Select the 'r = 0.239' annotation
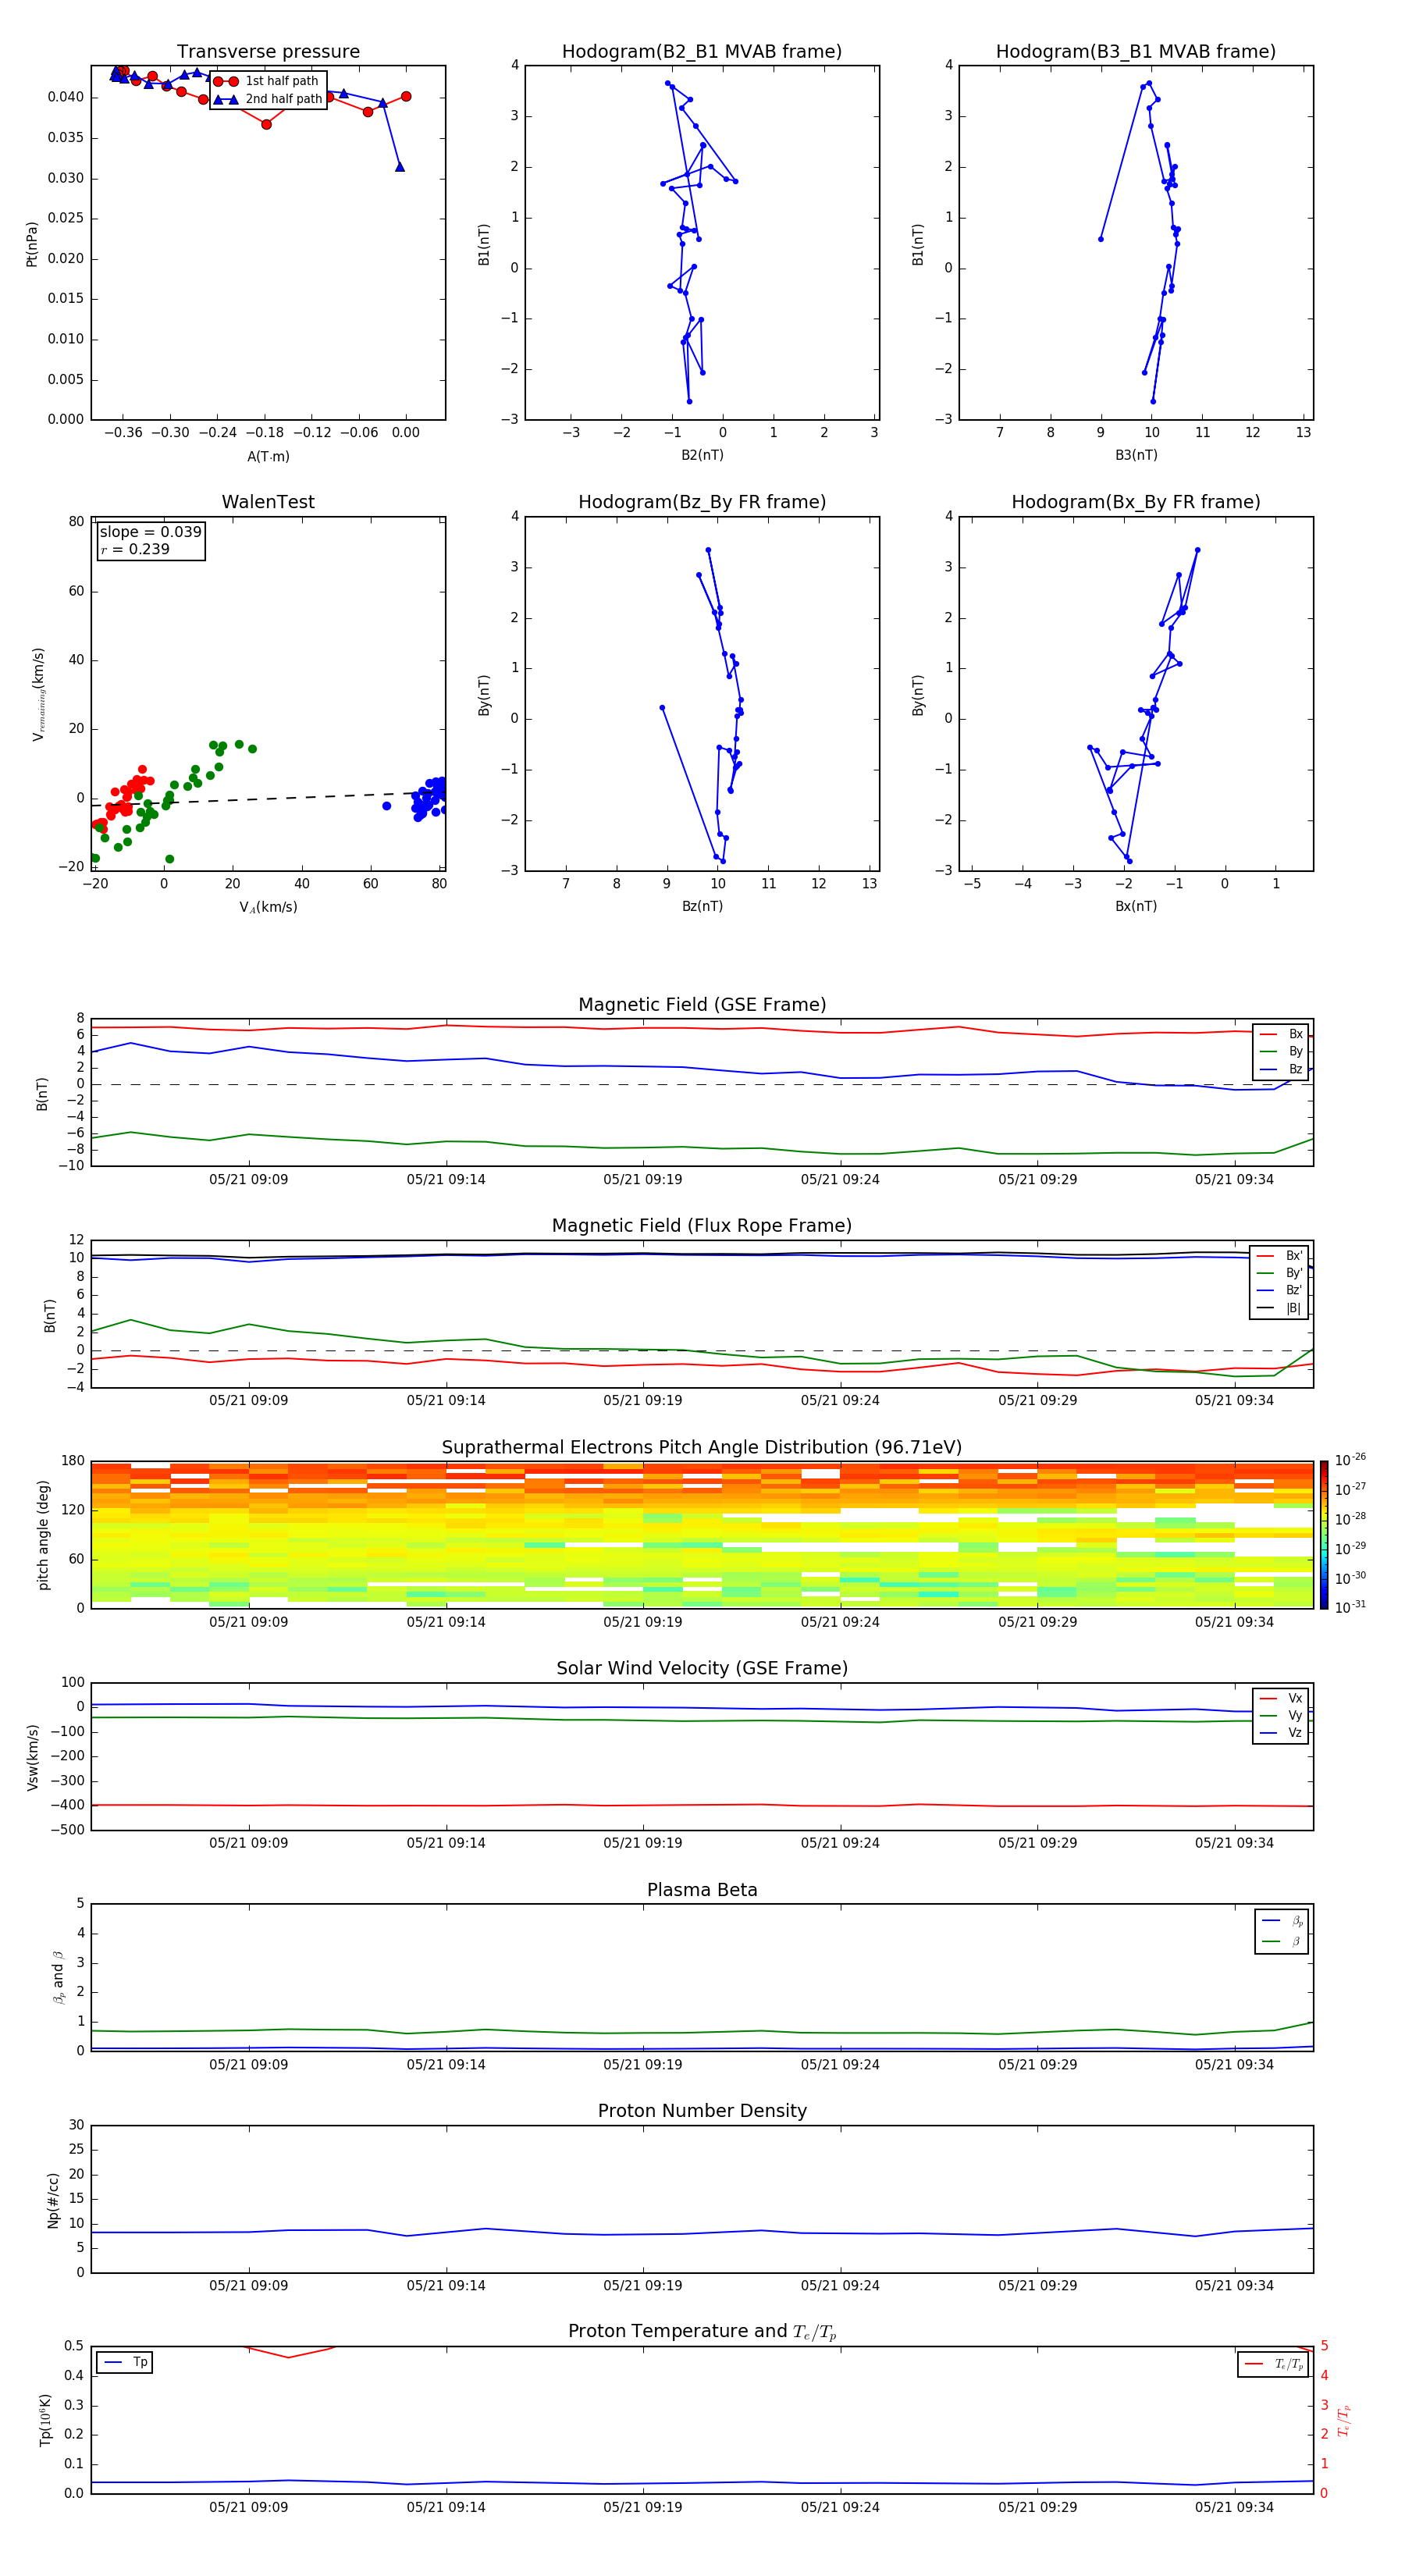This screenshot has width=1405, height=2576. click(135, 549)
